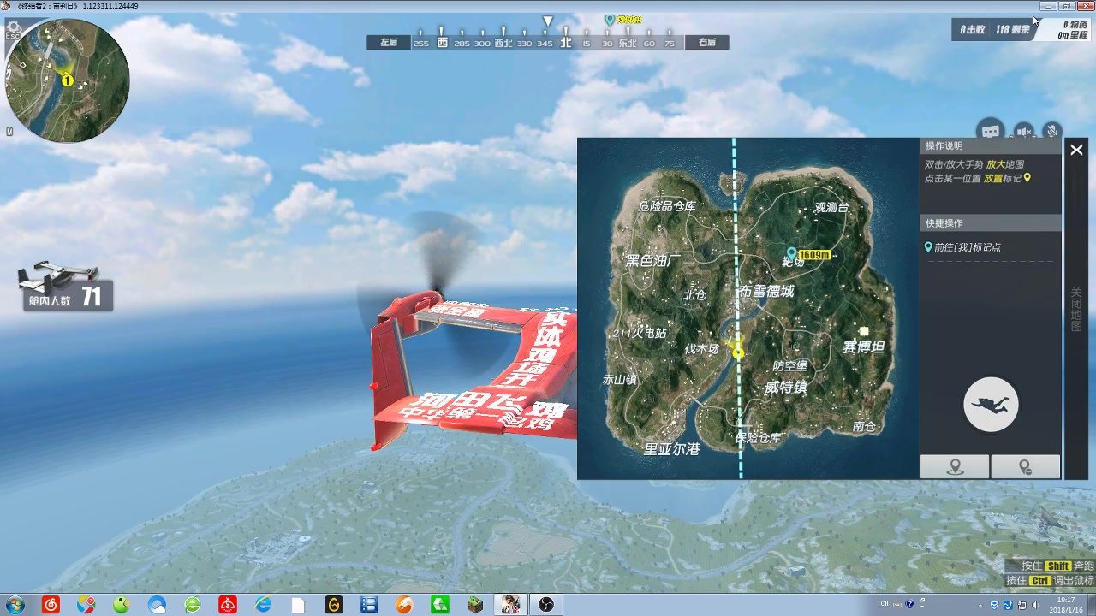Open Internet Explorer in taskbar
The height and width of the screenshot is (616, 1096).
[x=264, y=605]
